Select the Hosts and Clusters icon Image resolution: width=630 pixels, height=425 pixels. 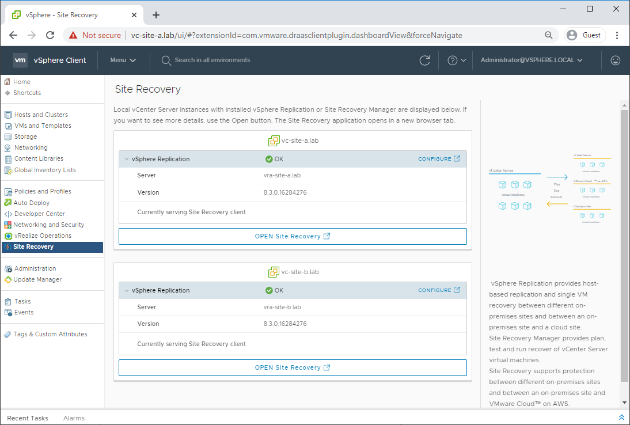8,115
